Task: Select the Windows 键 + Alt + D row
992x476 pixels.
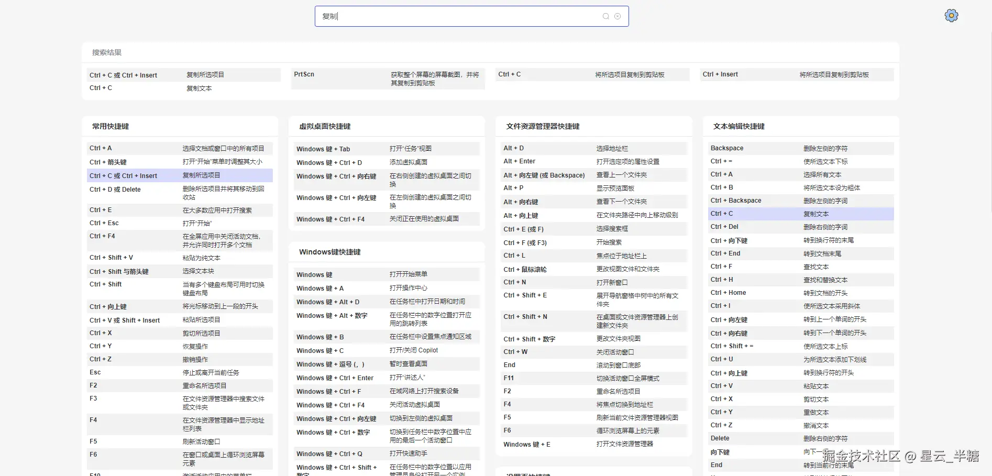Action: [x=387, y=302]
